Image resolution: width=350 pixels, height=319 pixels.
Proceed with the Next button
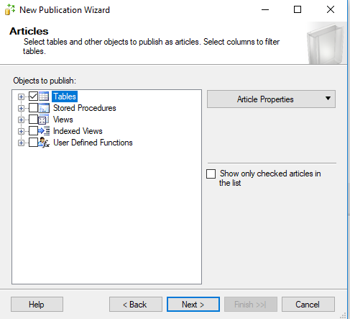pyautogui.click(x=193, y=305)
